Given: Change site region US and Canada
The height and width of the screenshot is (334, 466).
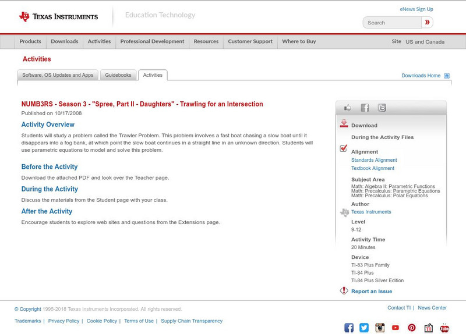Looking at the screenshot, I should (x=425, y=42).
